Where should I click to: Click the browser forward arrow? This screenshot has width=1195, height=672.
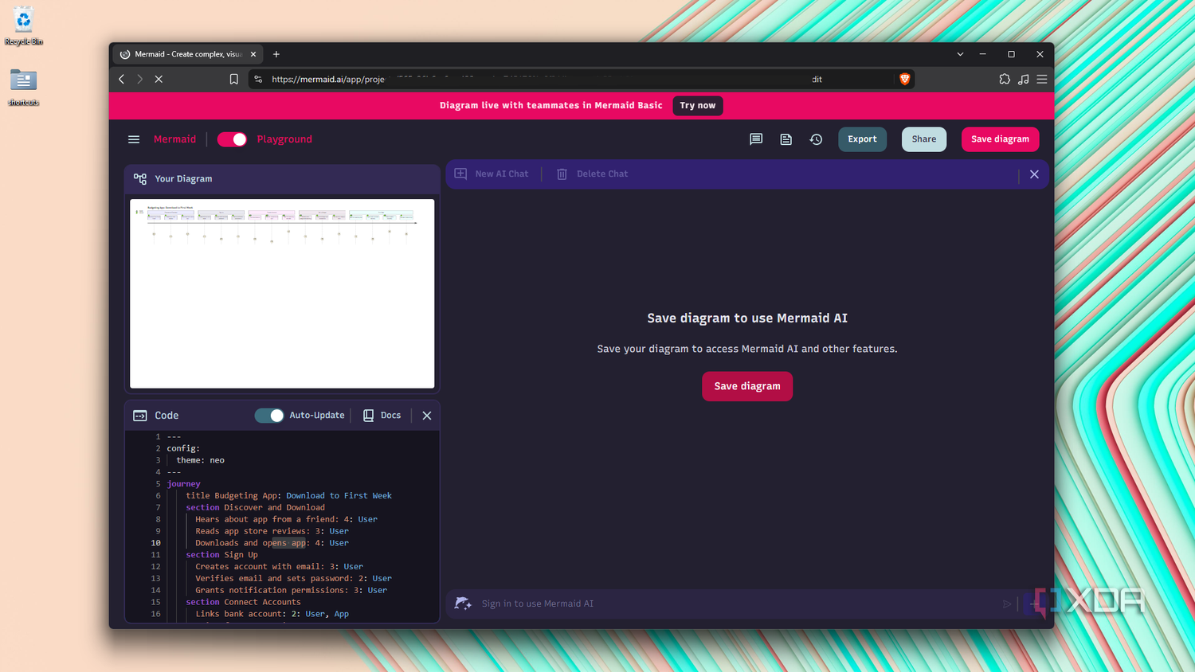click(139, 79)
